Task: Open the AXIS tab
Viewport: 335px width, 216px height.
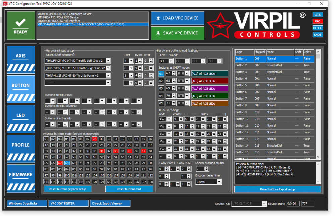Action: 21,59
